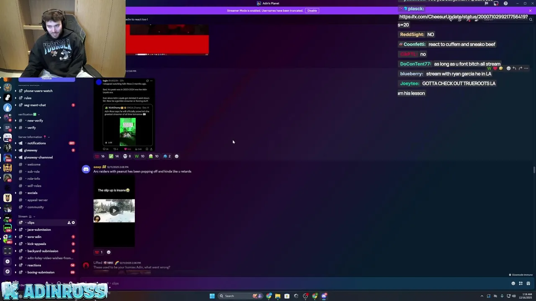The height and width of the screenshot is (301, 536).
Task: Click the clips channel settings gear
Action: (73, 222)
